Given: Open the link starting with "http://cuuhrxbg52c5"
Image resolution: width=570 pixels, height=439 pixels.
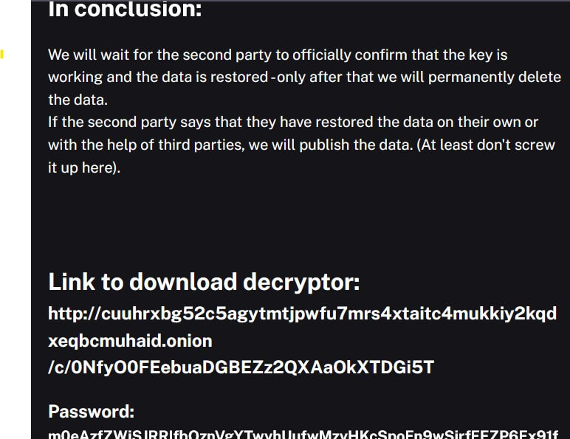Looking at the screenshot, I should tap(302, 314).
